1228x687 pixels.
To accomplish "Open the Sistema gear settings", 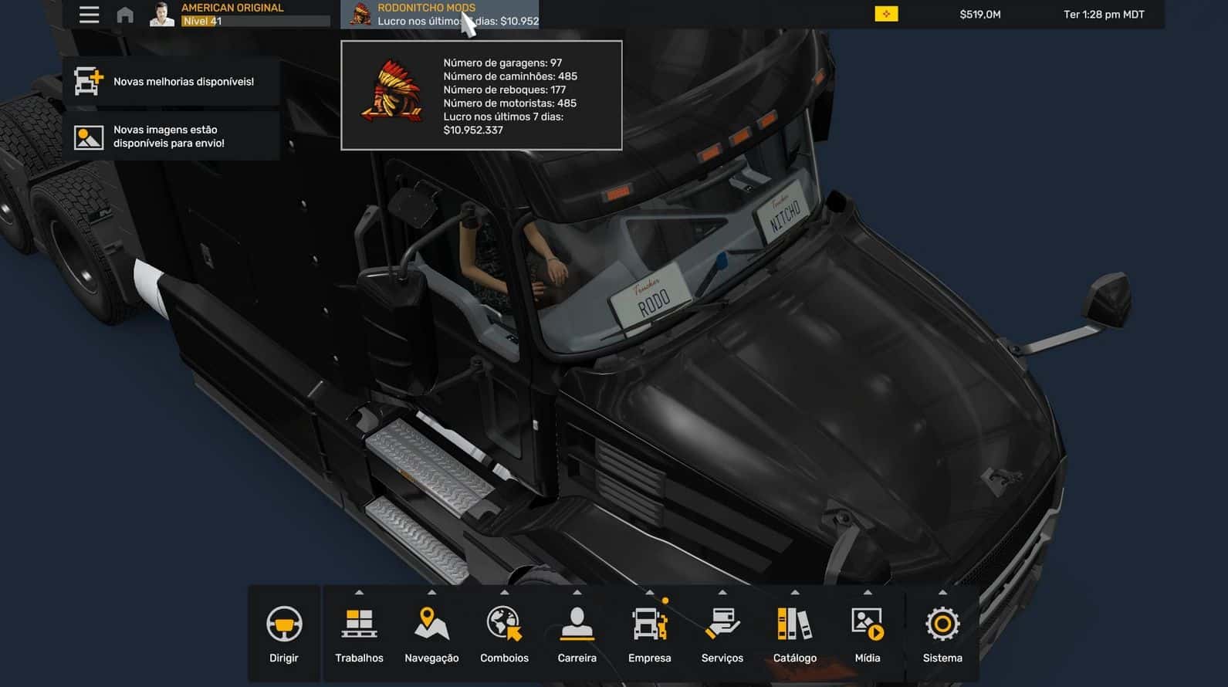I will pyautogui.click(x=942, y=625).
